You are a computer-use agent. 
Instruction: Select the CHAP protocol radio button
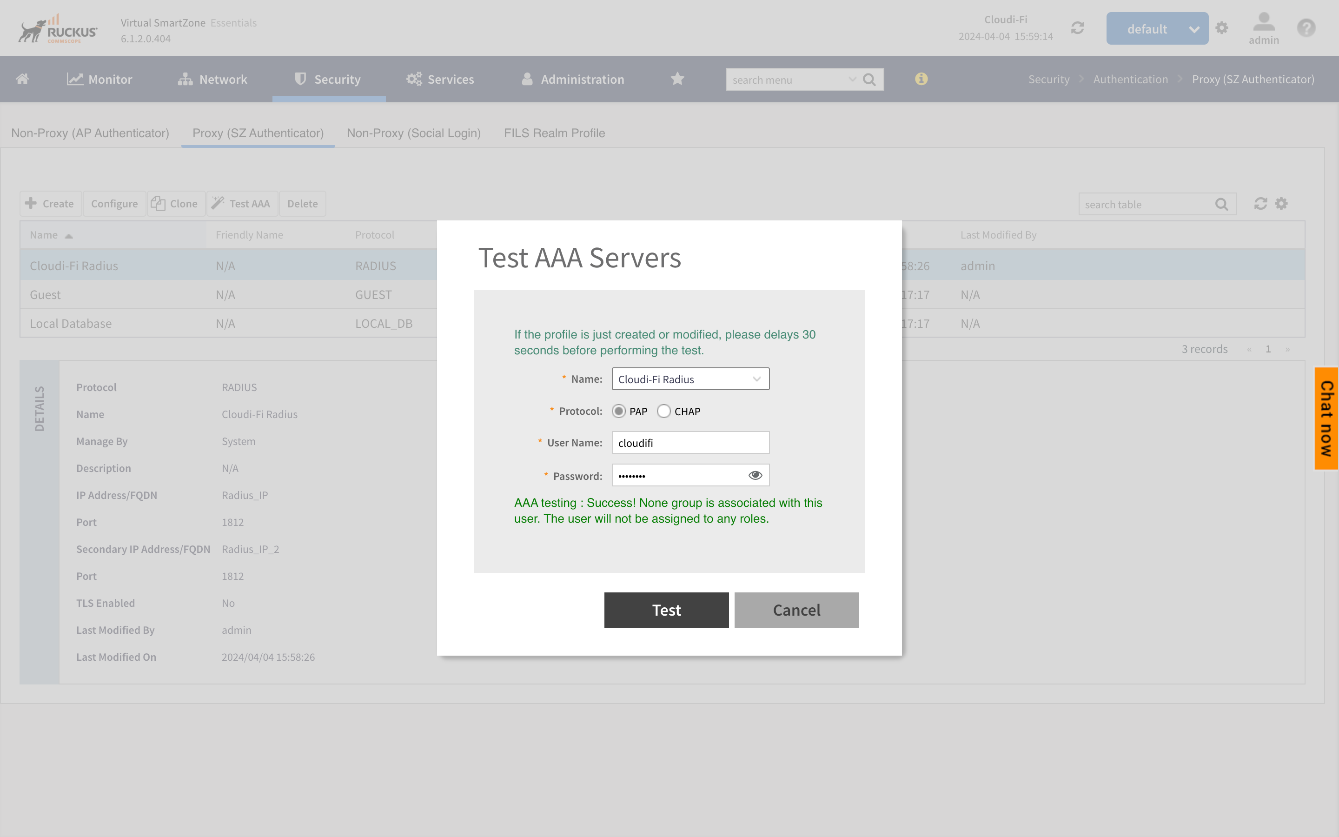663,411
